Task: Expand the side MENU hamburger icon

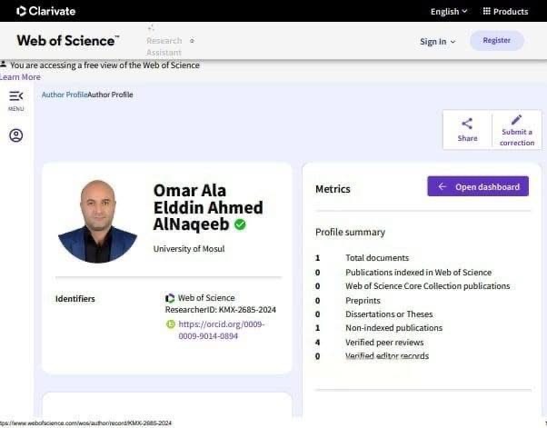Action: tap(15, 96)
